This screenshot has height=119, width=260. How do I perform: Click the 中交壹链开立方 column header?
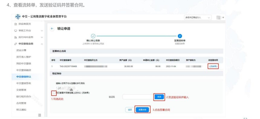pos(91,60)
